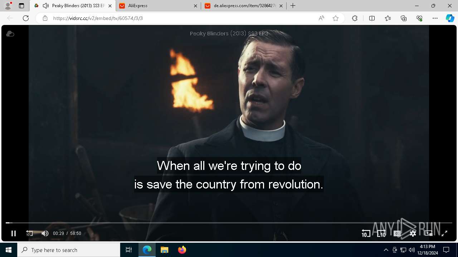Open Edge Settings and more menu
Screen dimensions: 458x257
(435, 18)
